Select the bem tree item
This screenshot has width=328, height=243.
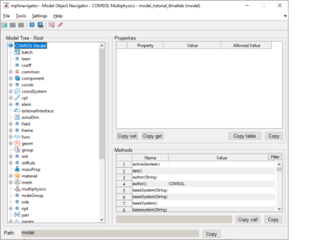pyautogui.click(x=26, y=59)
